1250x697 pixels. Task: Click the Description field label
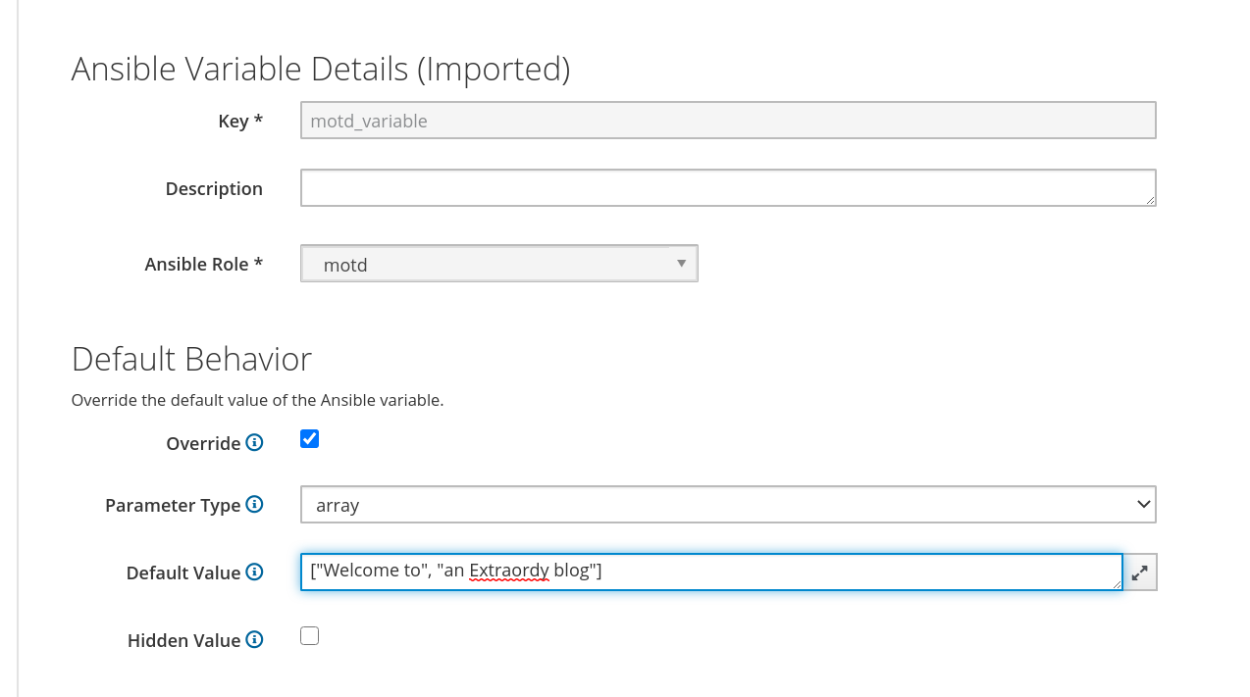pyautogui.click(x=214, y=188)
